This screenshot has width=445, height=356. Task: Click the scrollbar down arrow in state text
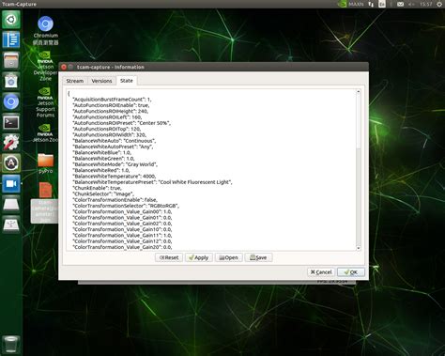(359, 248)
